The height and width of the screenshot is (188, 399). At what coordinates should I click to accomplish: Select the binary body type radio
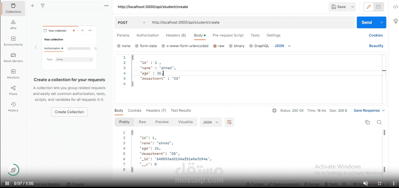point(231,46)
